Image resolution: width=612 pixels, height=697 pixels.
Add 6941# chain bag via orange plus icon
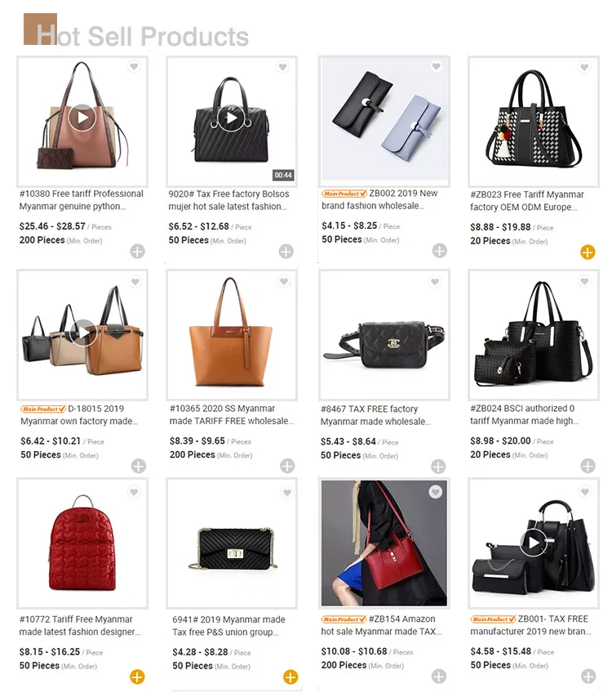tap(290, 677)
